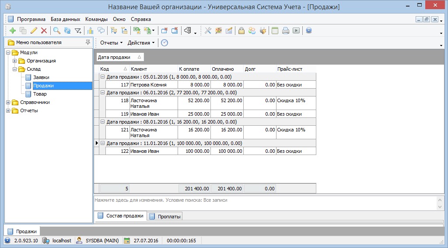Open search with the magnifying glass icon

click(x=56, y=31)
